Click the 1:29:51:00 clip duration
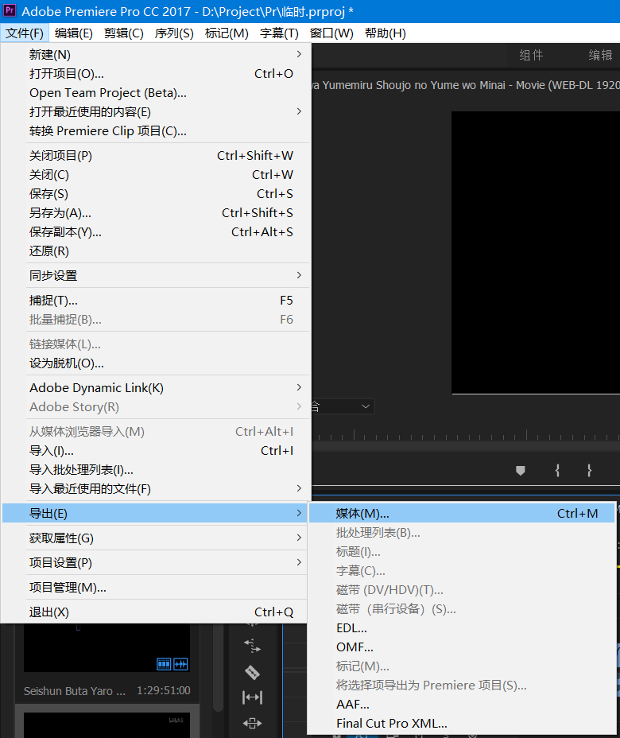Viewport: 620px width, 738px height. coord(163,690)
